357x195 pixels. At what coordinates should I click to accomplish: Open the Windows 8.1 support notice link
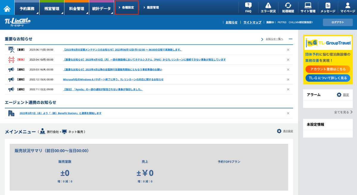(113, 80)
